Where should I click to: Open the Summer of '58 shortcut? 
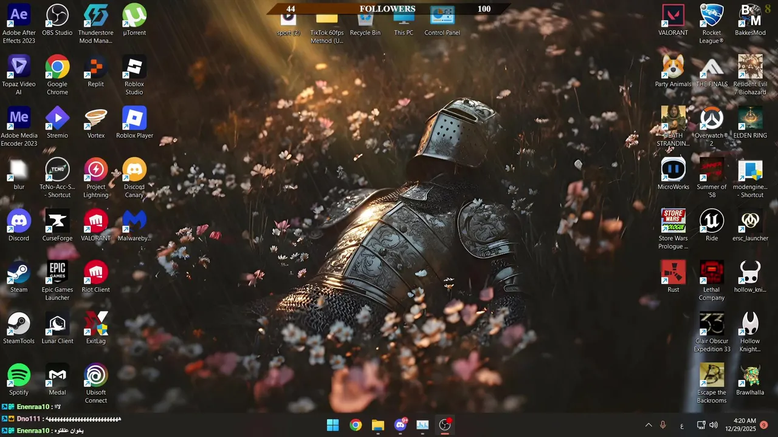point(711,178)
